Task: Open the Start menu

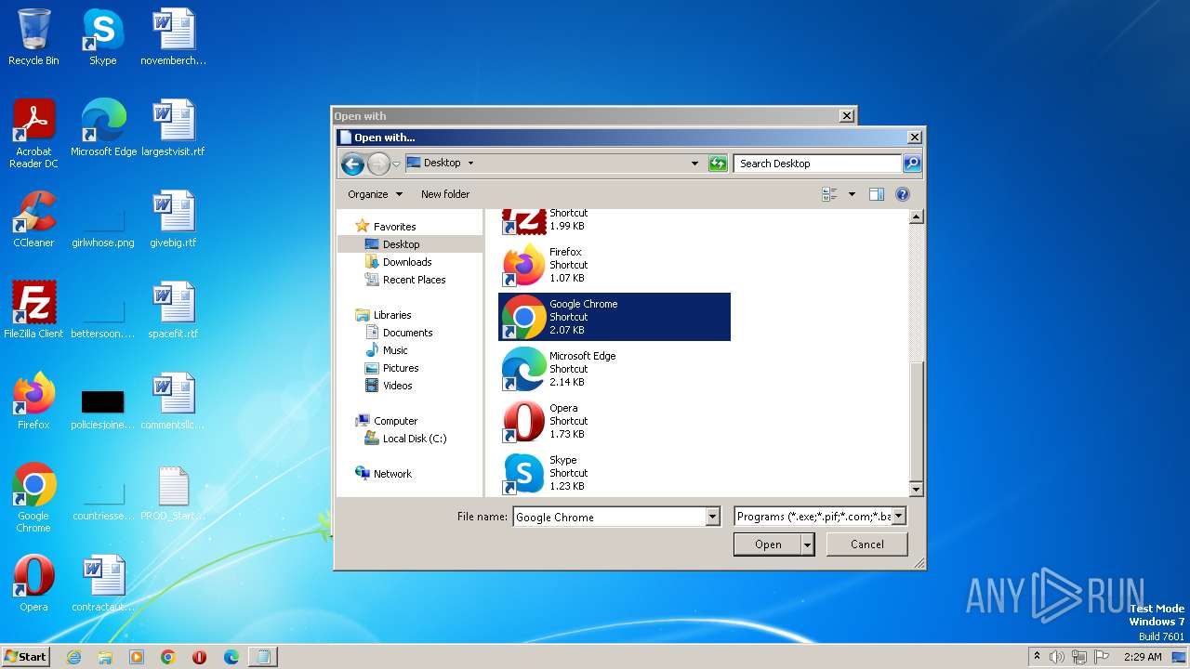Action: 26,657
